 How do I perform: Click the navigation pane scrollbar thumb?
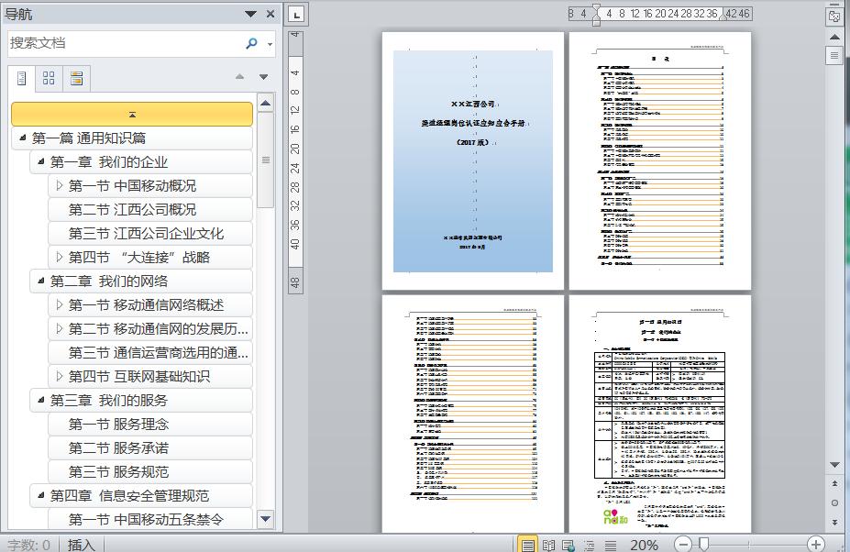(x=266, y=160)
